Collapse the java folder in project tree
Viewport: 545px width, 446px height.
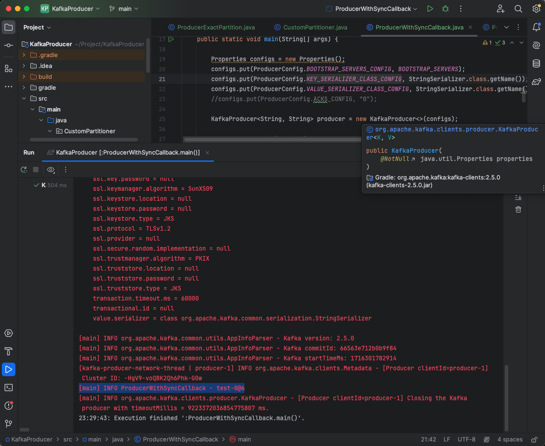(42, 120)
